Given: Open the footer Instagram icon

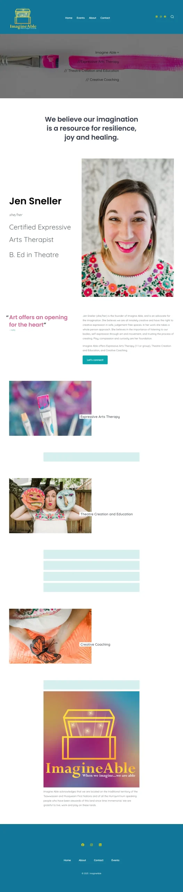Looking at the screenshot, I should (91, 845).
